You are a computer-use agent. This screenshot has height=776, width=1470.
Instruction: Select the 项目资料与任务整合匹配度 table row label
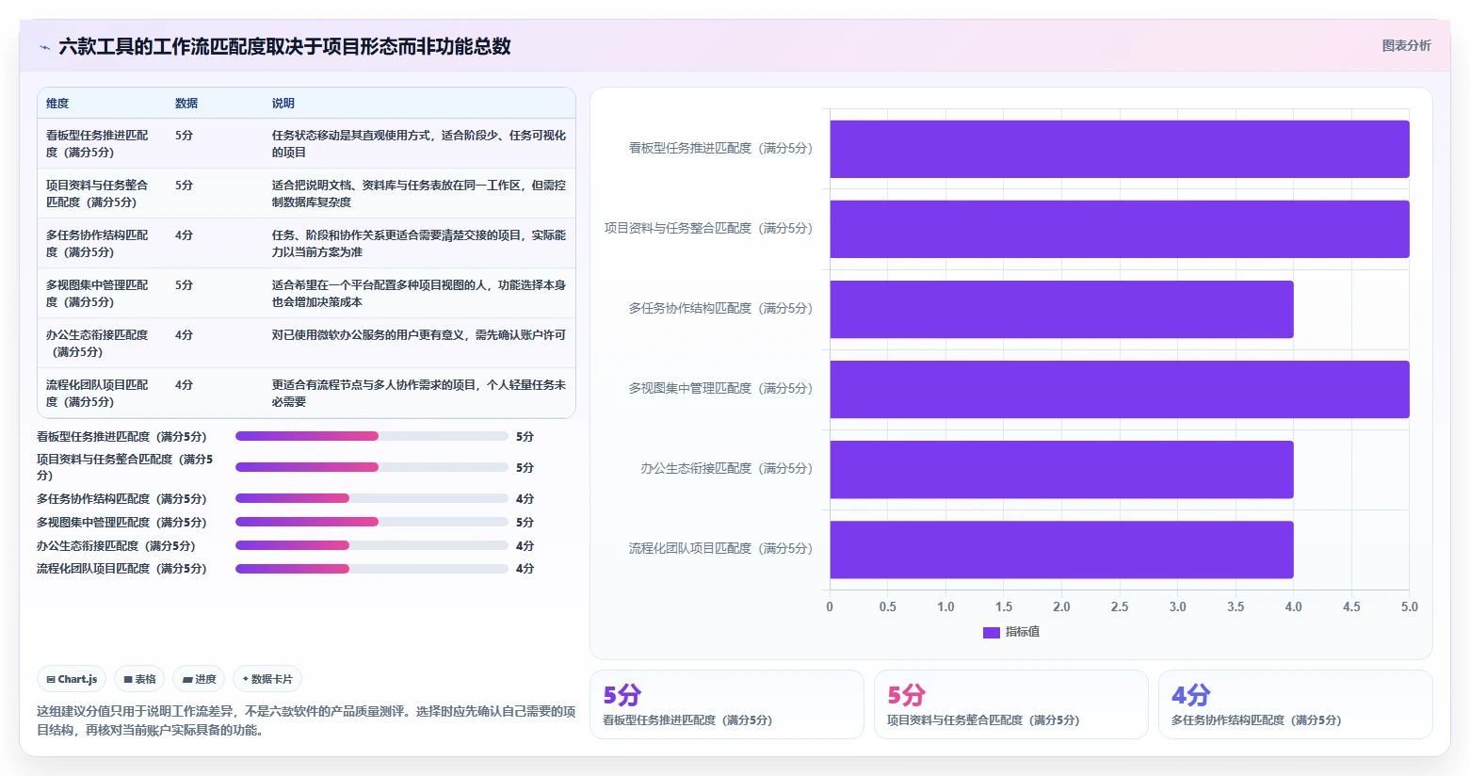(x=97, y=193)
